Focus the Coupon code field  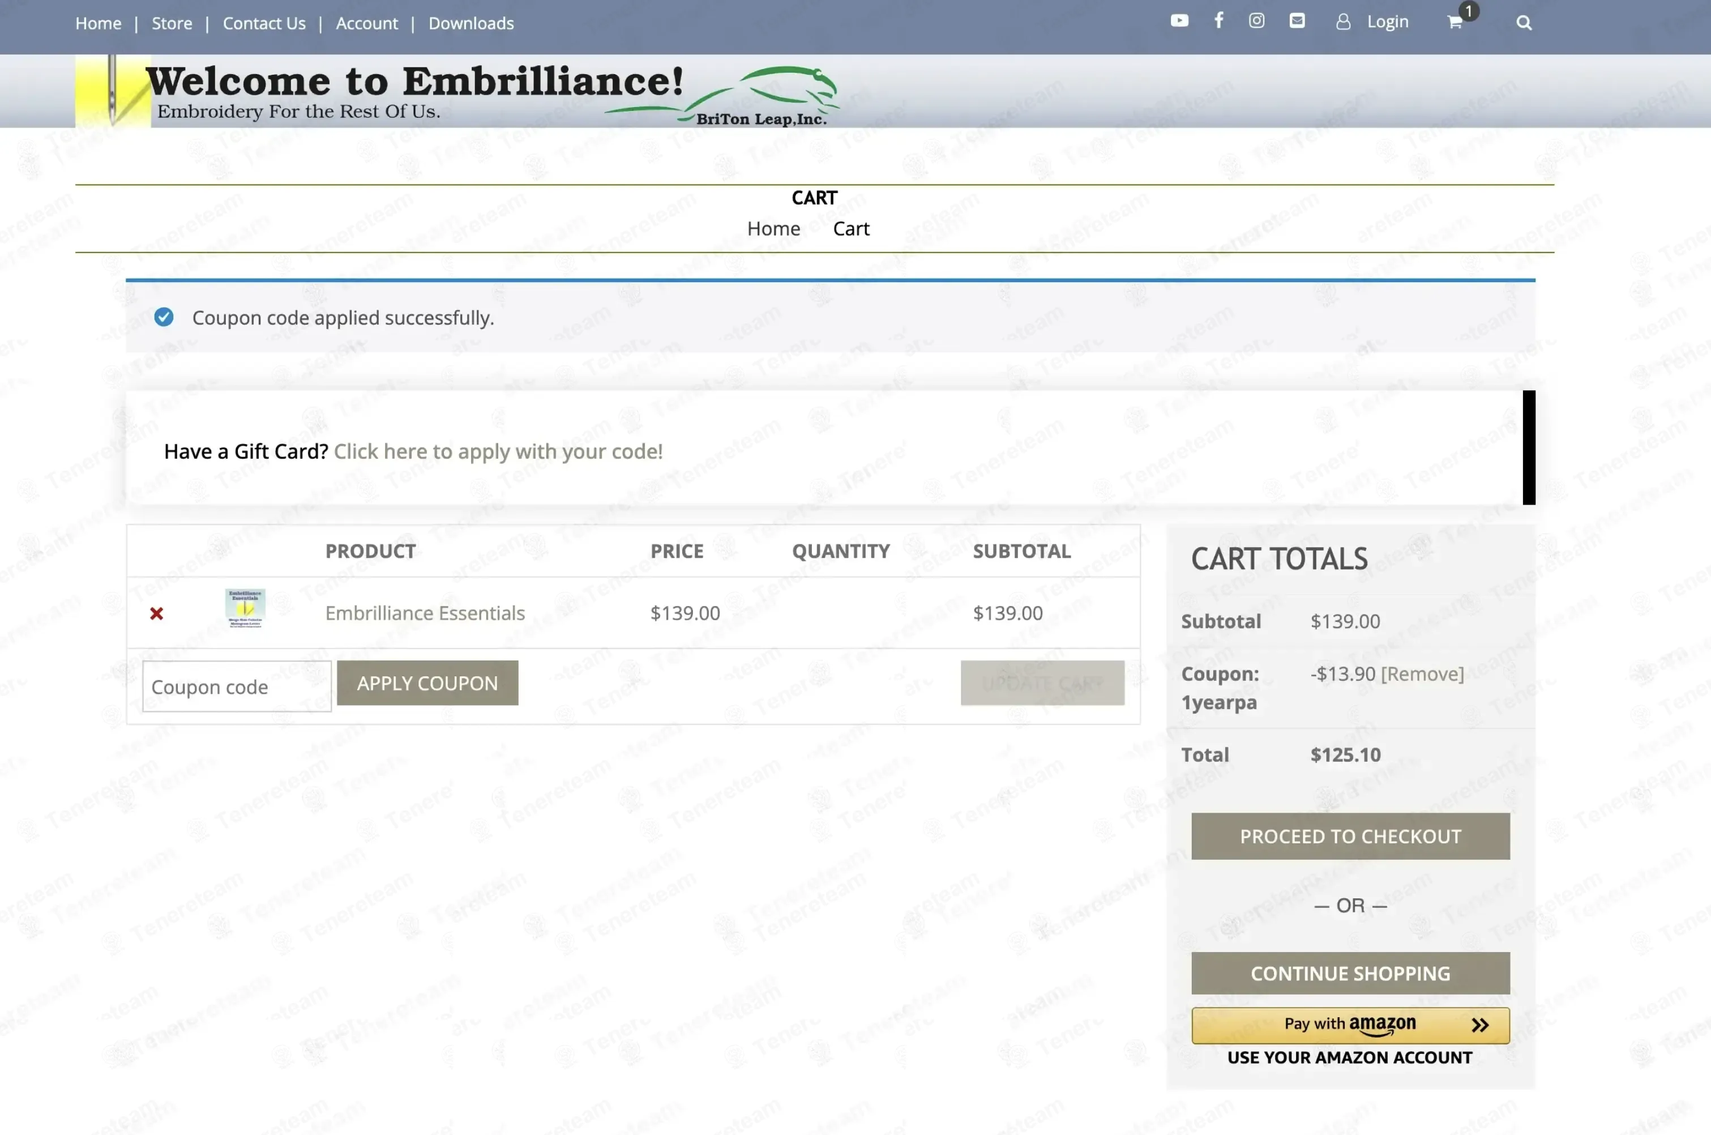click(x=237, y=686)
